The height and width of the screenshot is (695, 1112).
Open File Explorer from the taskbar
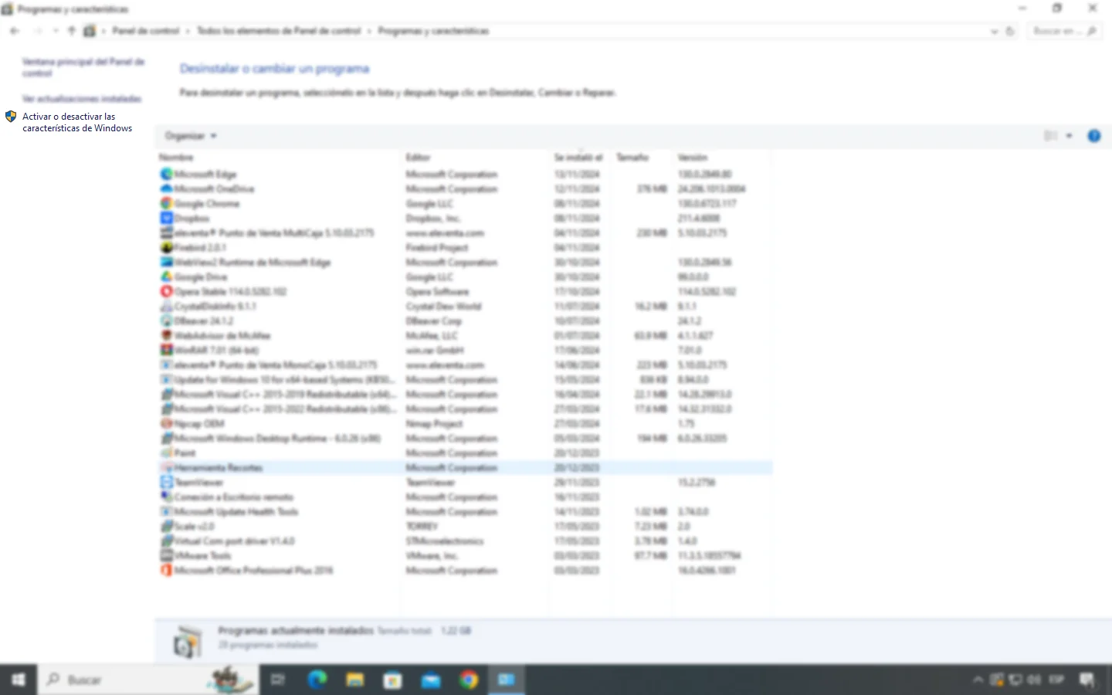tap(354, 680)
